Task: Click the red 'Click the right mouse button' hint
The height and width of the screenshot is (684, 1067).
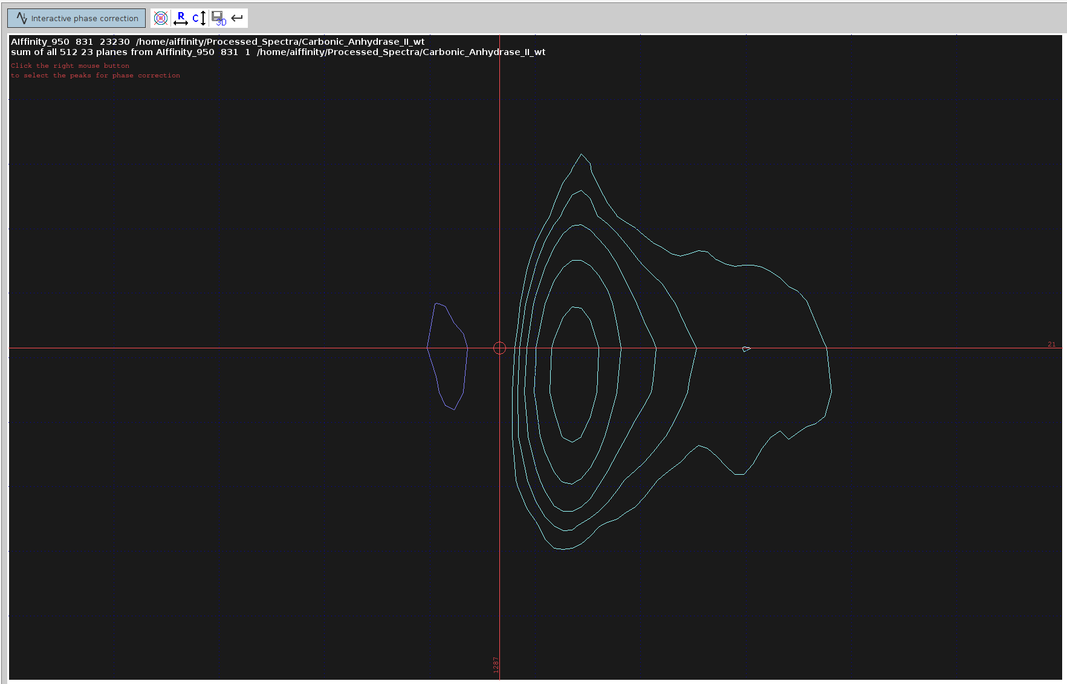Action: [70, 65]
